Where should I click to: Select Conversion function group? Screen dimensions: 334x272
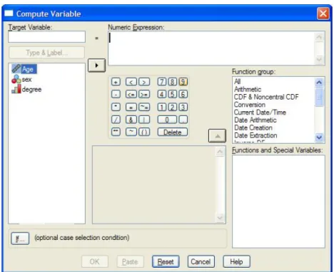coord(250,105)
